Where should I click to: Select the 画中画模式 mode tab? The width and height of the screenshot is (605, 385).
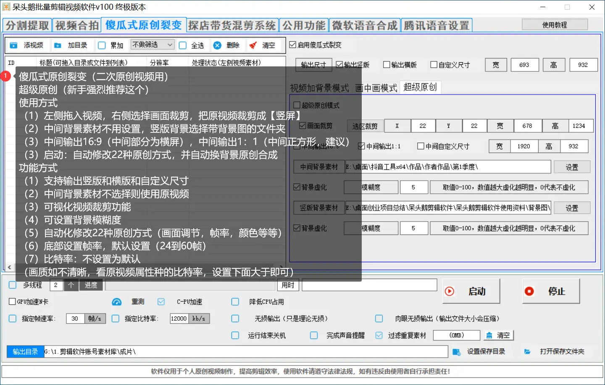point(377,87)
